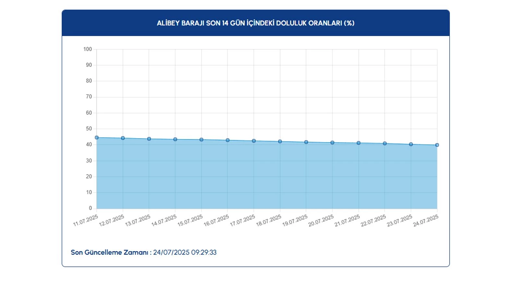The height and width of the screenshot is (292, 519).
Task: Click the timestamp 24/07/2025 09:29:33
Action: pos(185,252)
